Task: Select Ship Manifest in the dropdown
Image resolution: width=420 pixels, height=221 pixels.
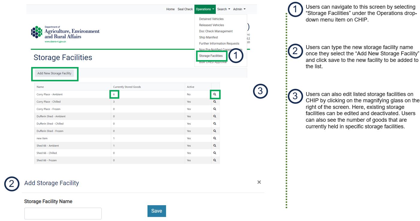Action: pyautogui.click(x=209, y=37)
